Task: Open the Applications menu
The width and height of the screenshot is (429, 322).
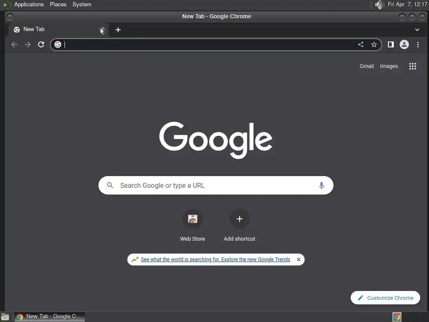Action: click(x=29, y=4)
